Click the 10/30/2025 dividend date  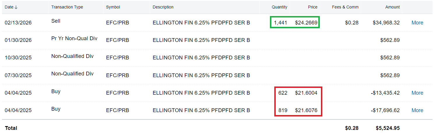(x=18, y=58)
